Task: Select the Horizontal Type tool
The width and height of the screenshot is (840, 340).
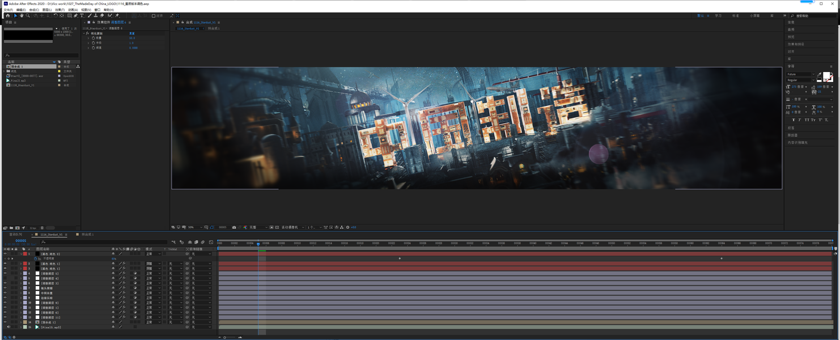Action: coord(82,16)
